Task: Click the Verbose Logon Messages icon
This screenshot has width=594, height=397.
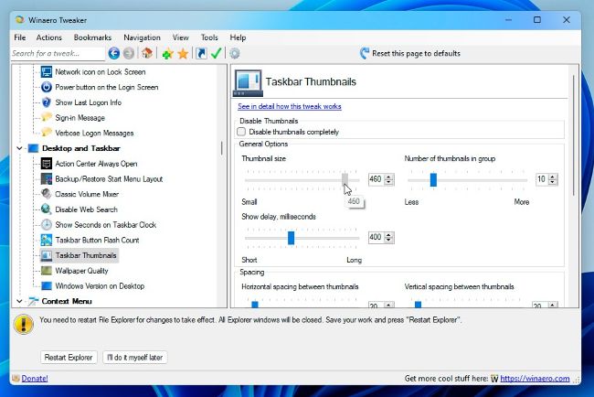Action: (x=47, y=133)
